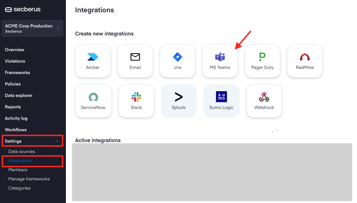The width and height of the screenshot is (357, 203).
Task: Open the Splunk integration card
Action: (x=179, y=101)
